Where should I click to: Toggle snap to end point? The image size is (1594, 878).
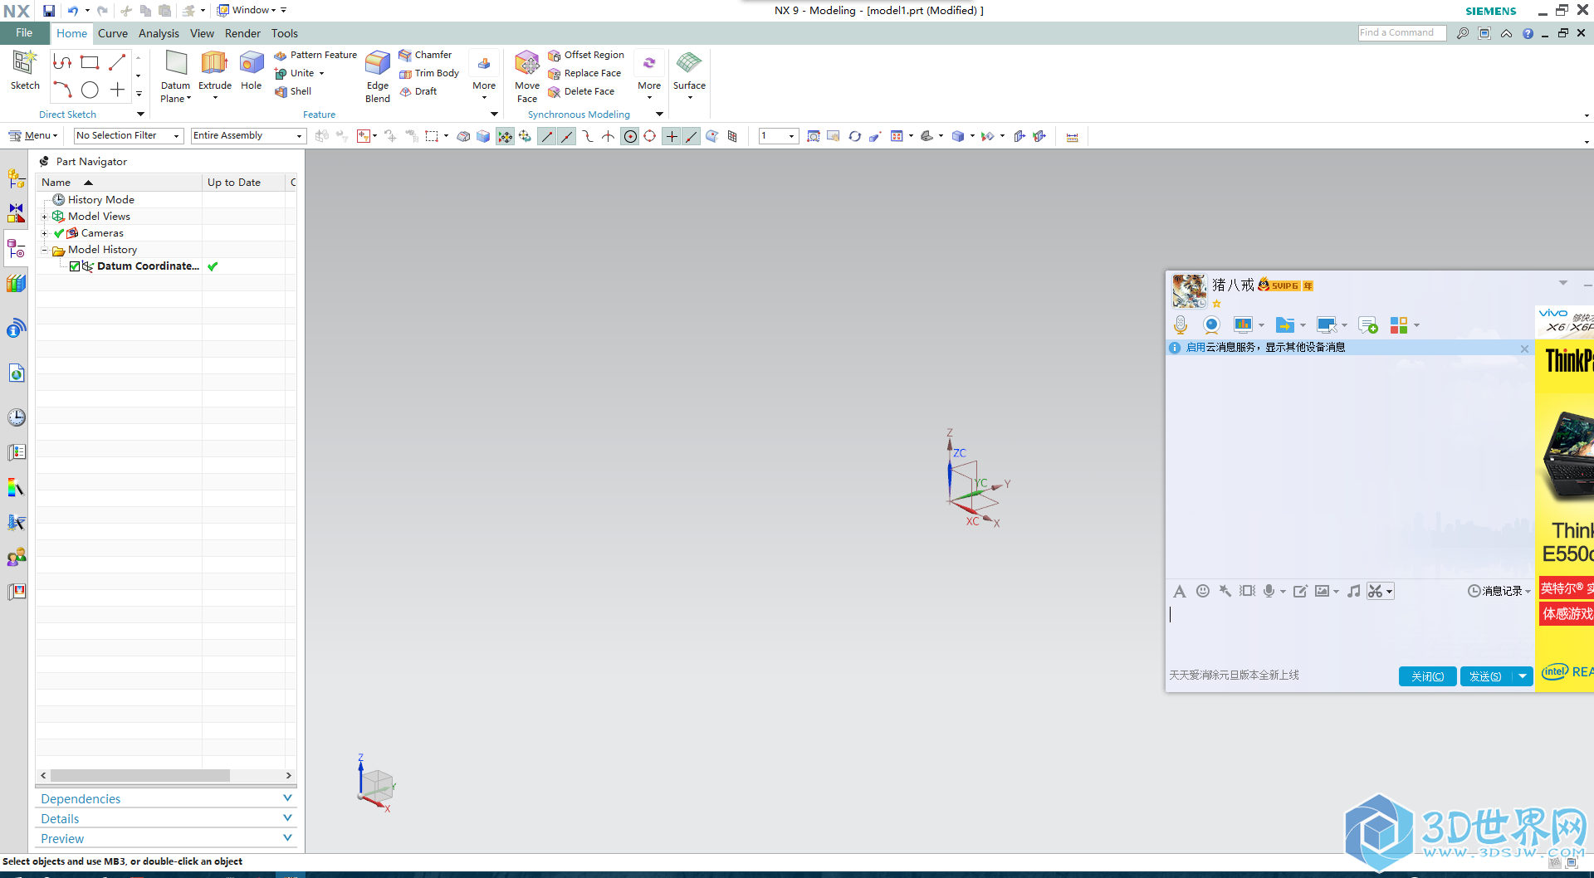[546, 136]
